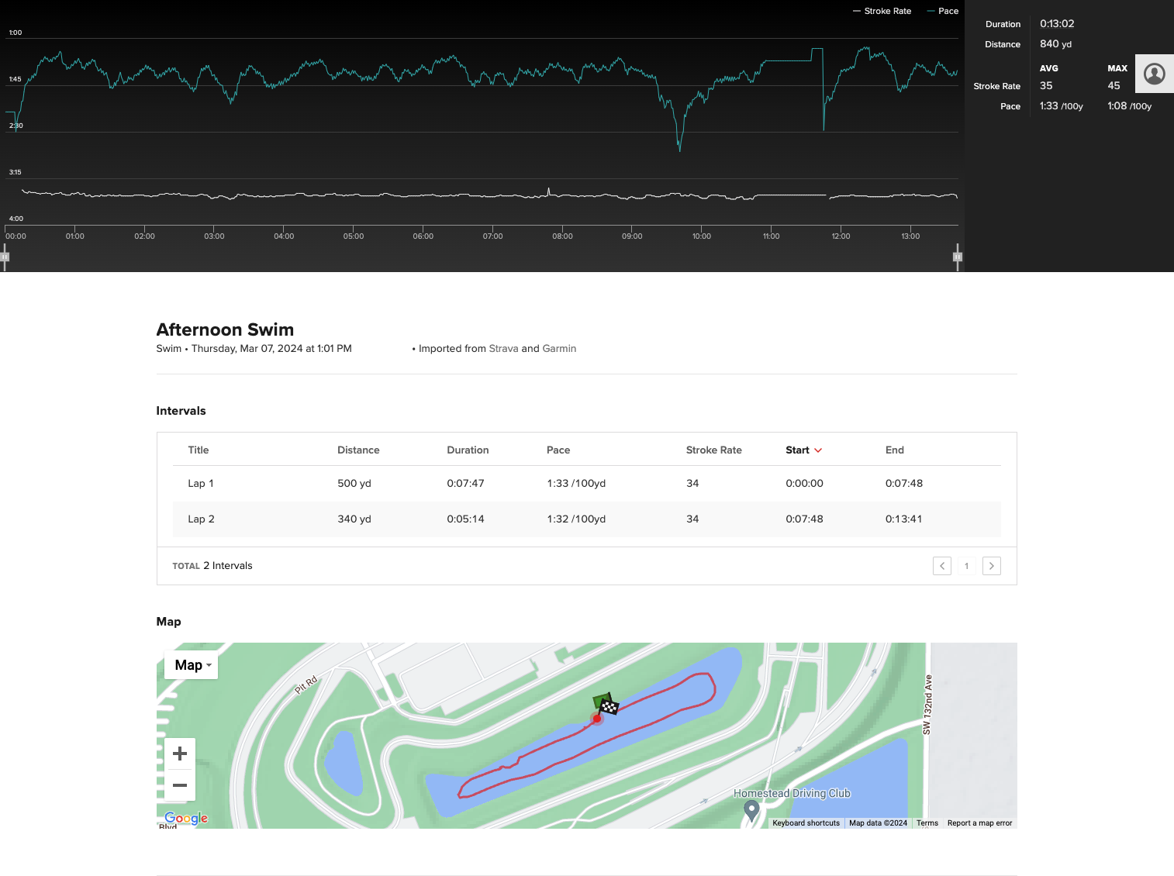The width and height of the screenshot is (1174, 876).
Task: Select the Lap 2 interval row
Action: (543, 519)
